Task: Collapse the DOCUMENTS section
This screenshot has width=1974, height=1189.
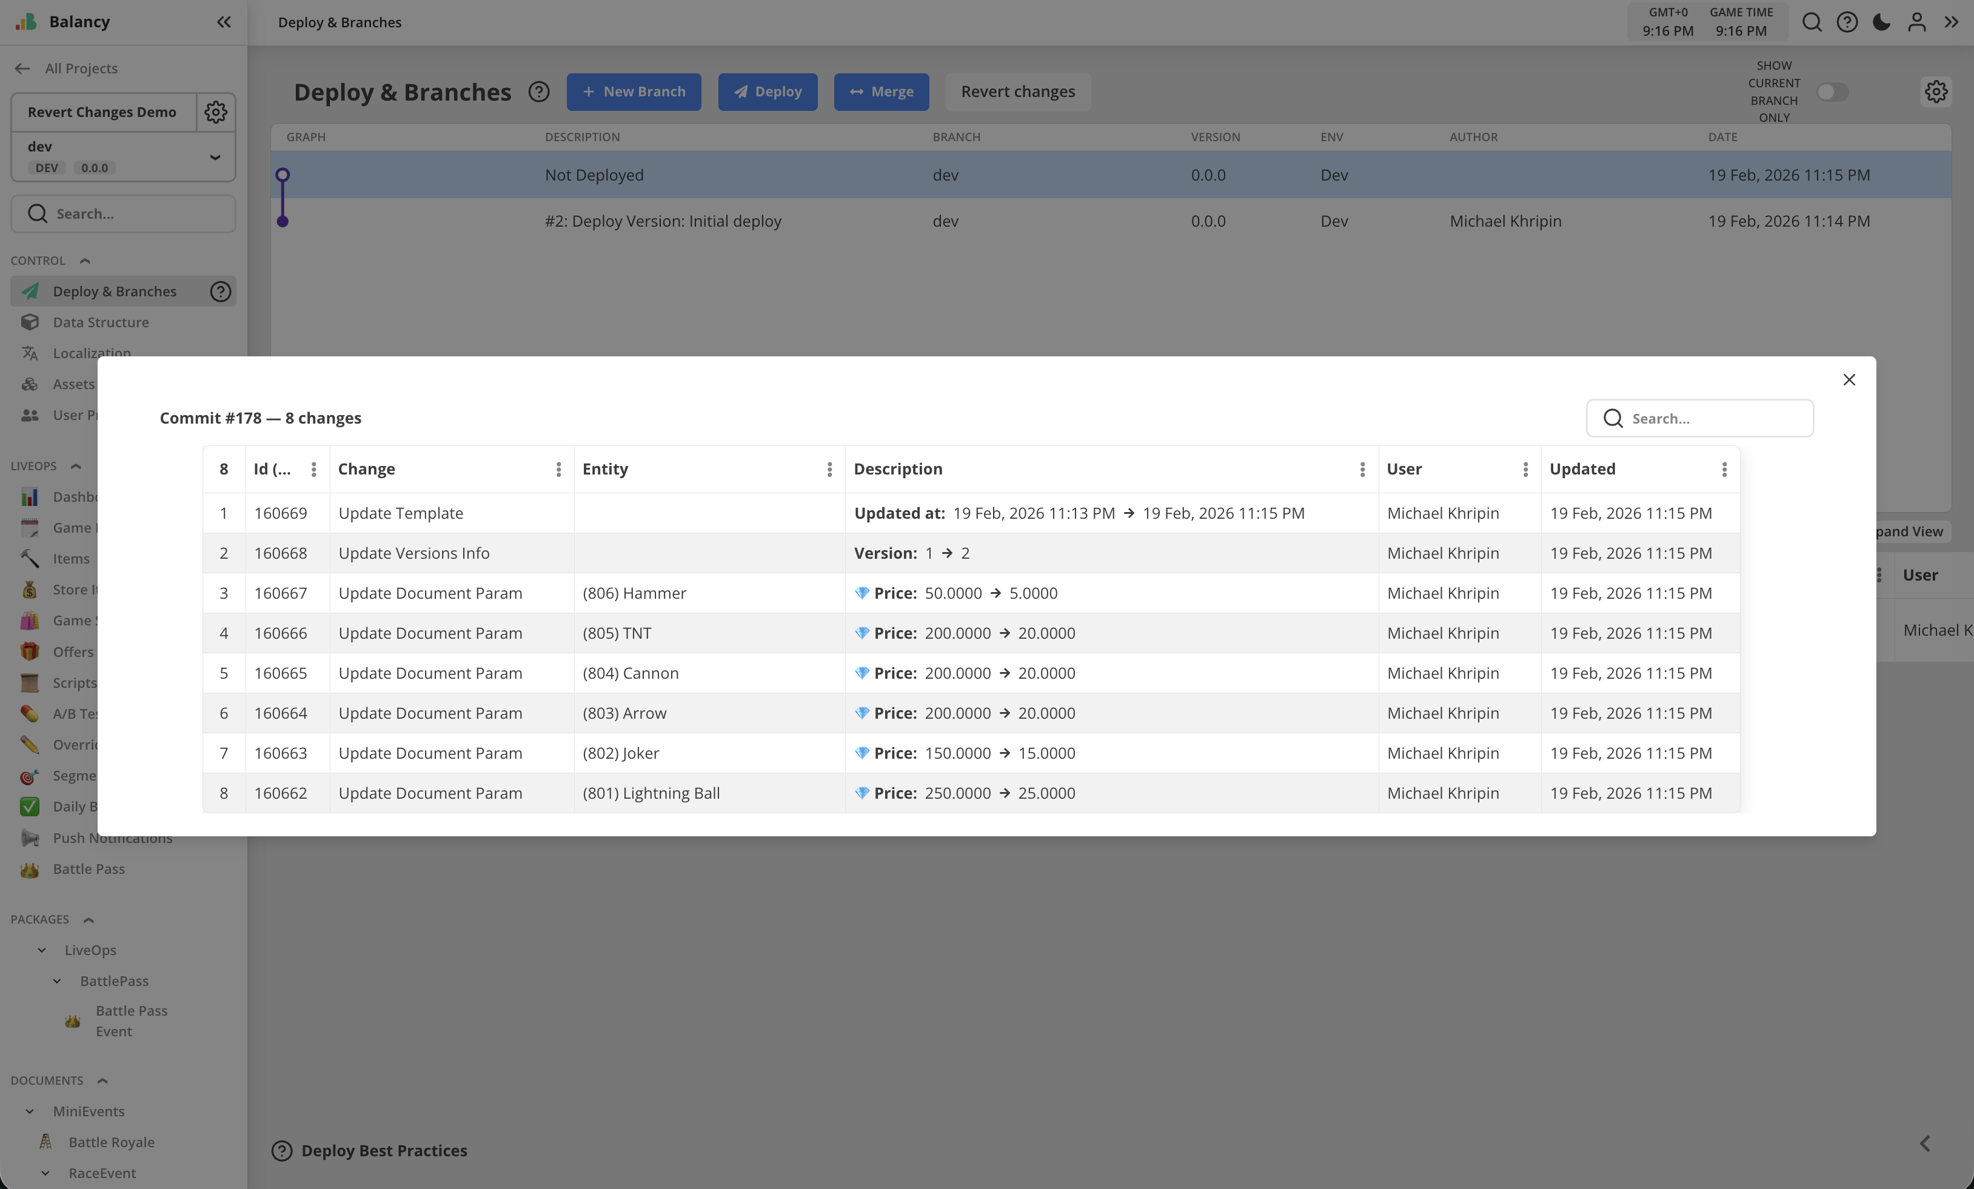Action: point(102,1080)
